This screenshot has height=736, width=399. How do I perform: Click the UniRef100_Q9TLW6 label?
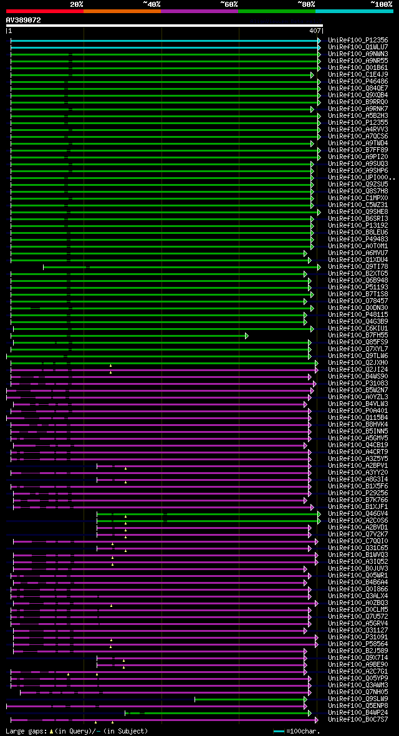tap(358, 356)
